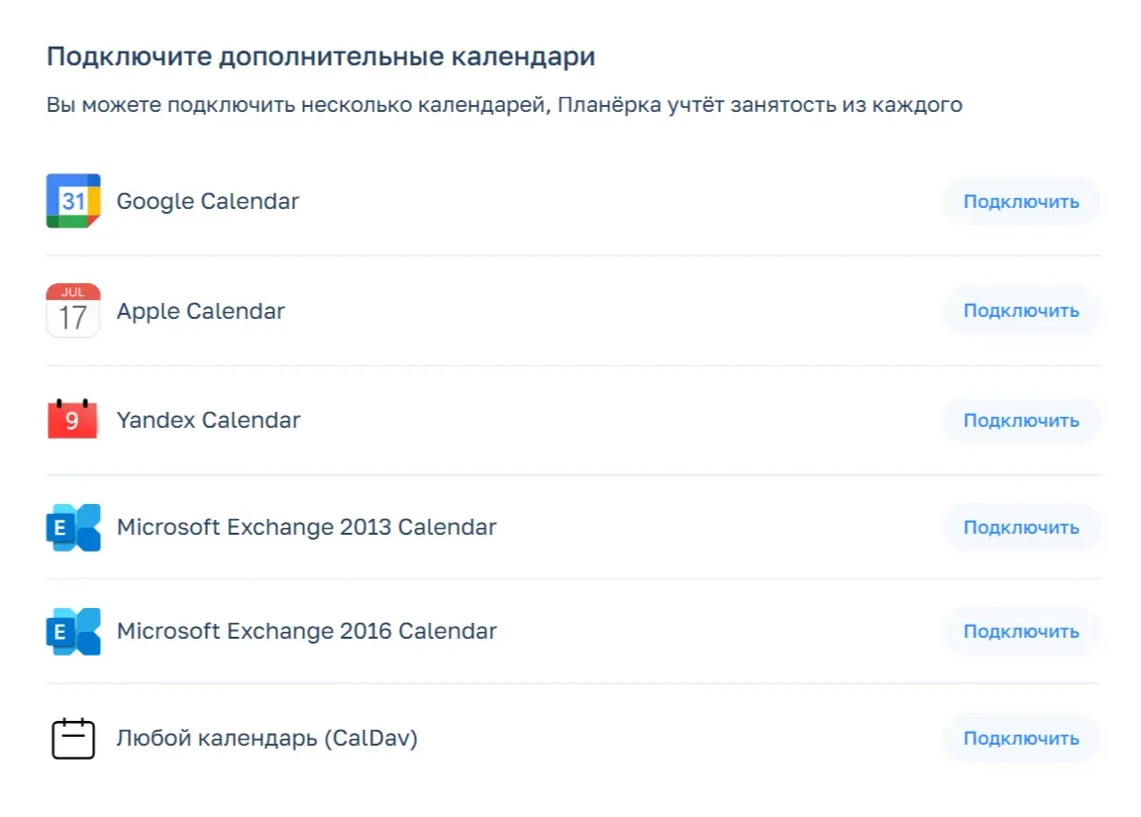This screenshot has width=1141, height=817.
Task: Click the Microsoft Exchange 2016 icon
Action: (x=73, y=631)
